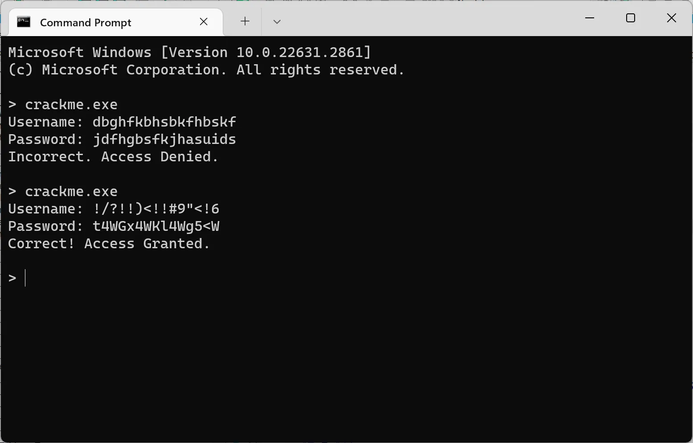Viewport: 693px width, 443px height.
Task: Click the "Incorrect. Access Denied." output line
Action: click(x=113, y=157)
